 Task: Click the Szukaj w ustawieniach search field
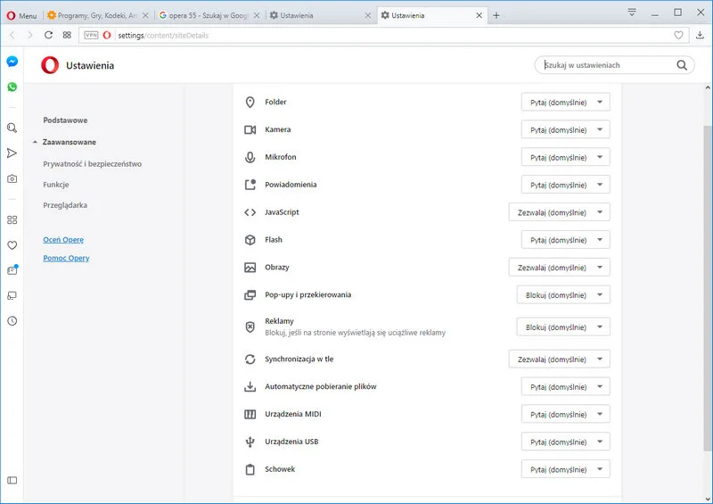point(606,65)
